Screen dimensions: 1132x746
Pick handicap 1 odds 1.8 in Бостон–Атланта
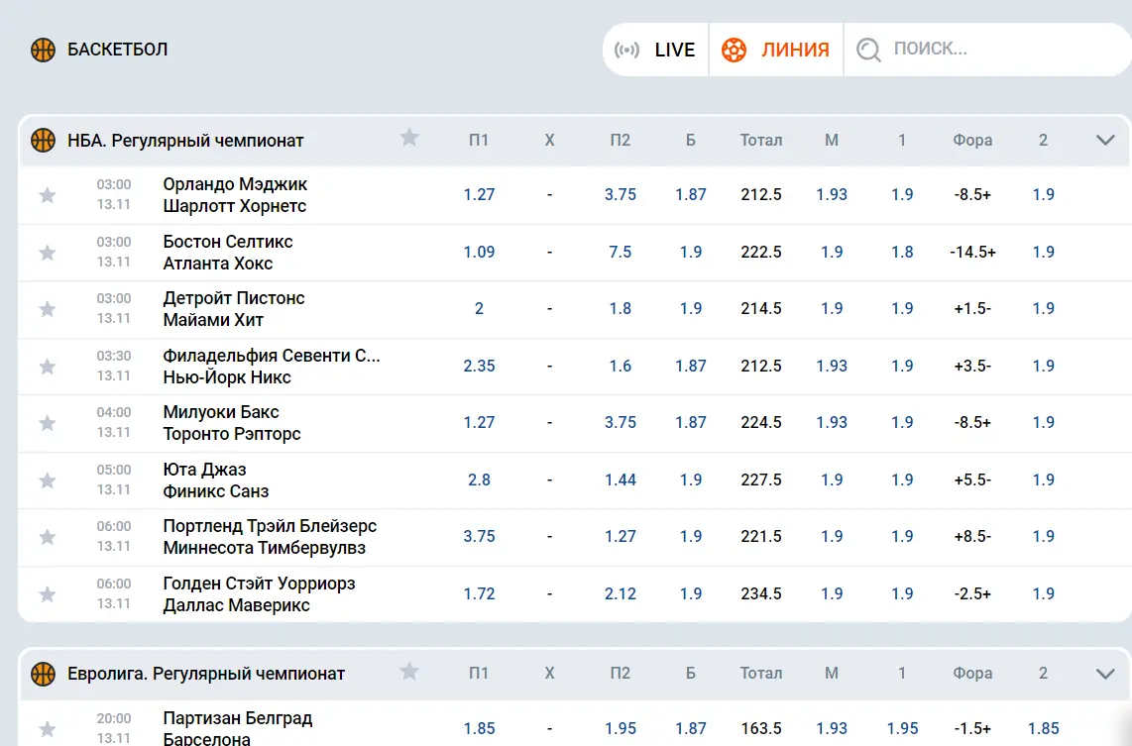tap(902, 252)
